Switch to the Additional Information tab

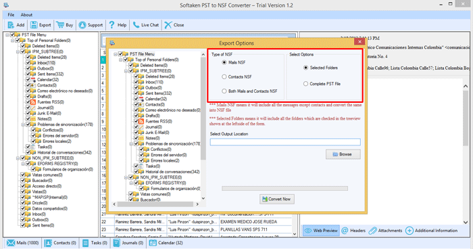(432, 231)
